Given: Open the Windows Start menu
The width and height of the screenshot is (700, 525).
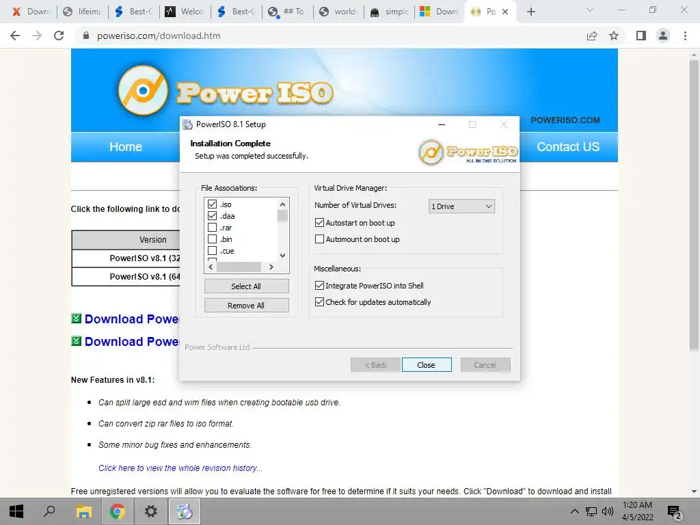Looking at the screenshot, I should click(x=16, y=511).
